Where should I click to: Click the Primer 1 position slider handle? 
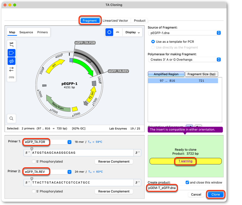(x=32, y=149)
